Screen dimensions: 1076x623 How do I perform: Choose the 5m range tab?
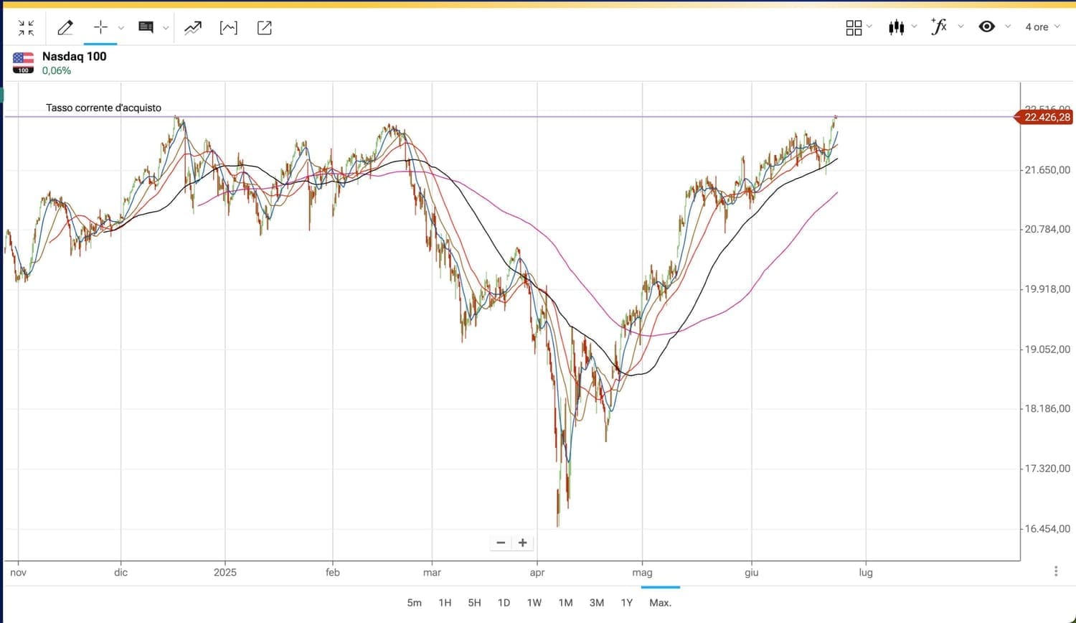(x=414, y=603)
